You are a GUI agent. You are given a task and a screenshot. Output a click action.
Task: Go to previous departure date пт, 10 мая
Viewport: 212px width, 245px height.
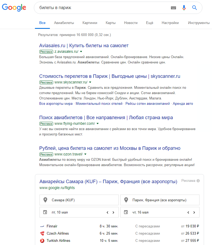[107, 212]
